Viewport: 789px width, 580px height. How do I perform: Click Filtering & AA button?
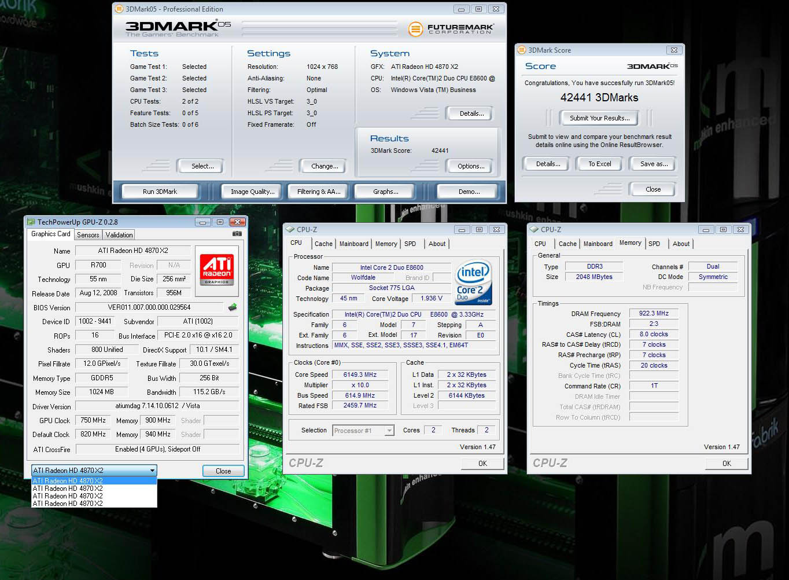click(319, 192)
